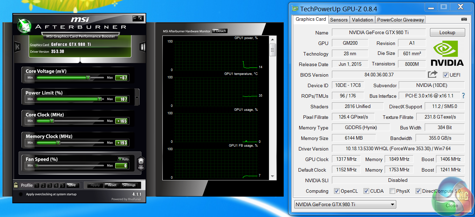Click the GPU-Z Name field value
This screenshot has width=475, height=217.
(x=379, y=32)
